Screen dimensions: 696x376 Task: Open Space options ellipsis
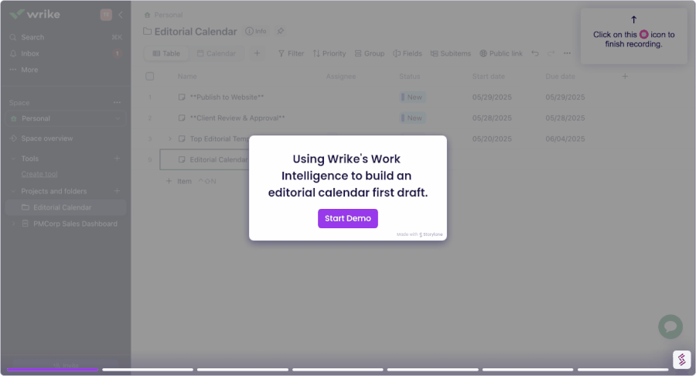[117, 103]
